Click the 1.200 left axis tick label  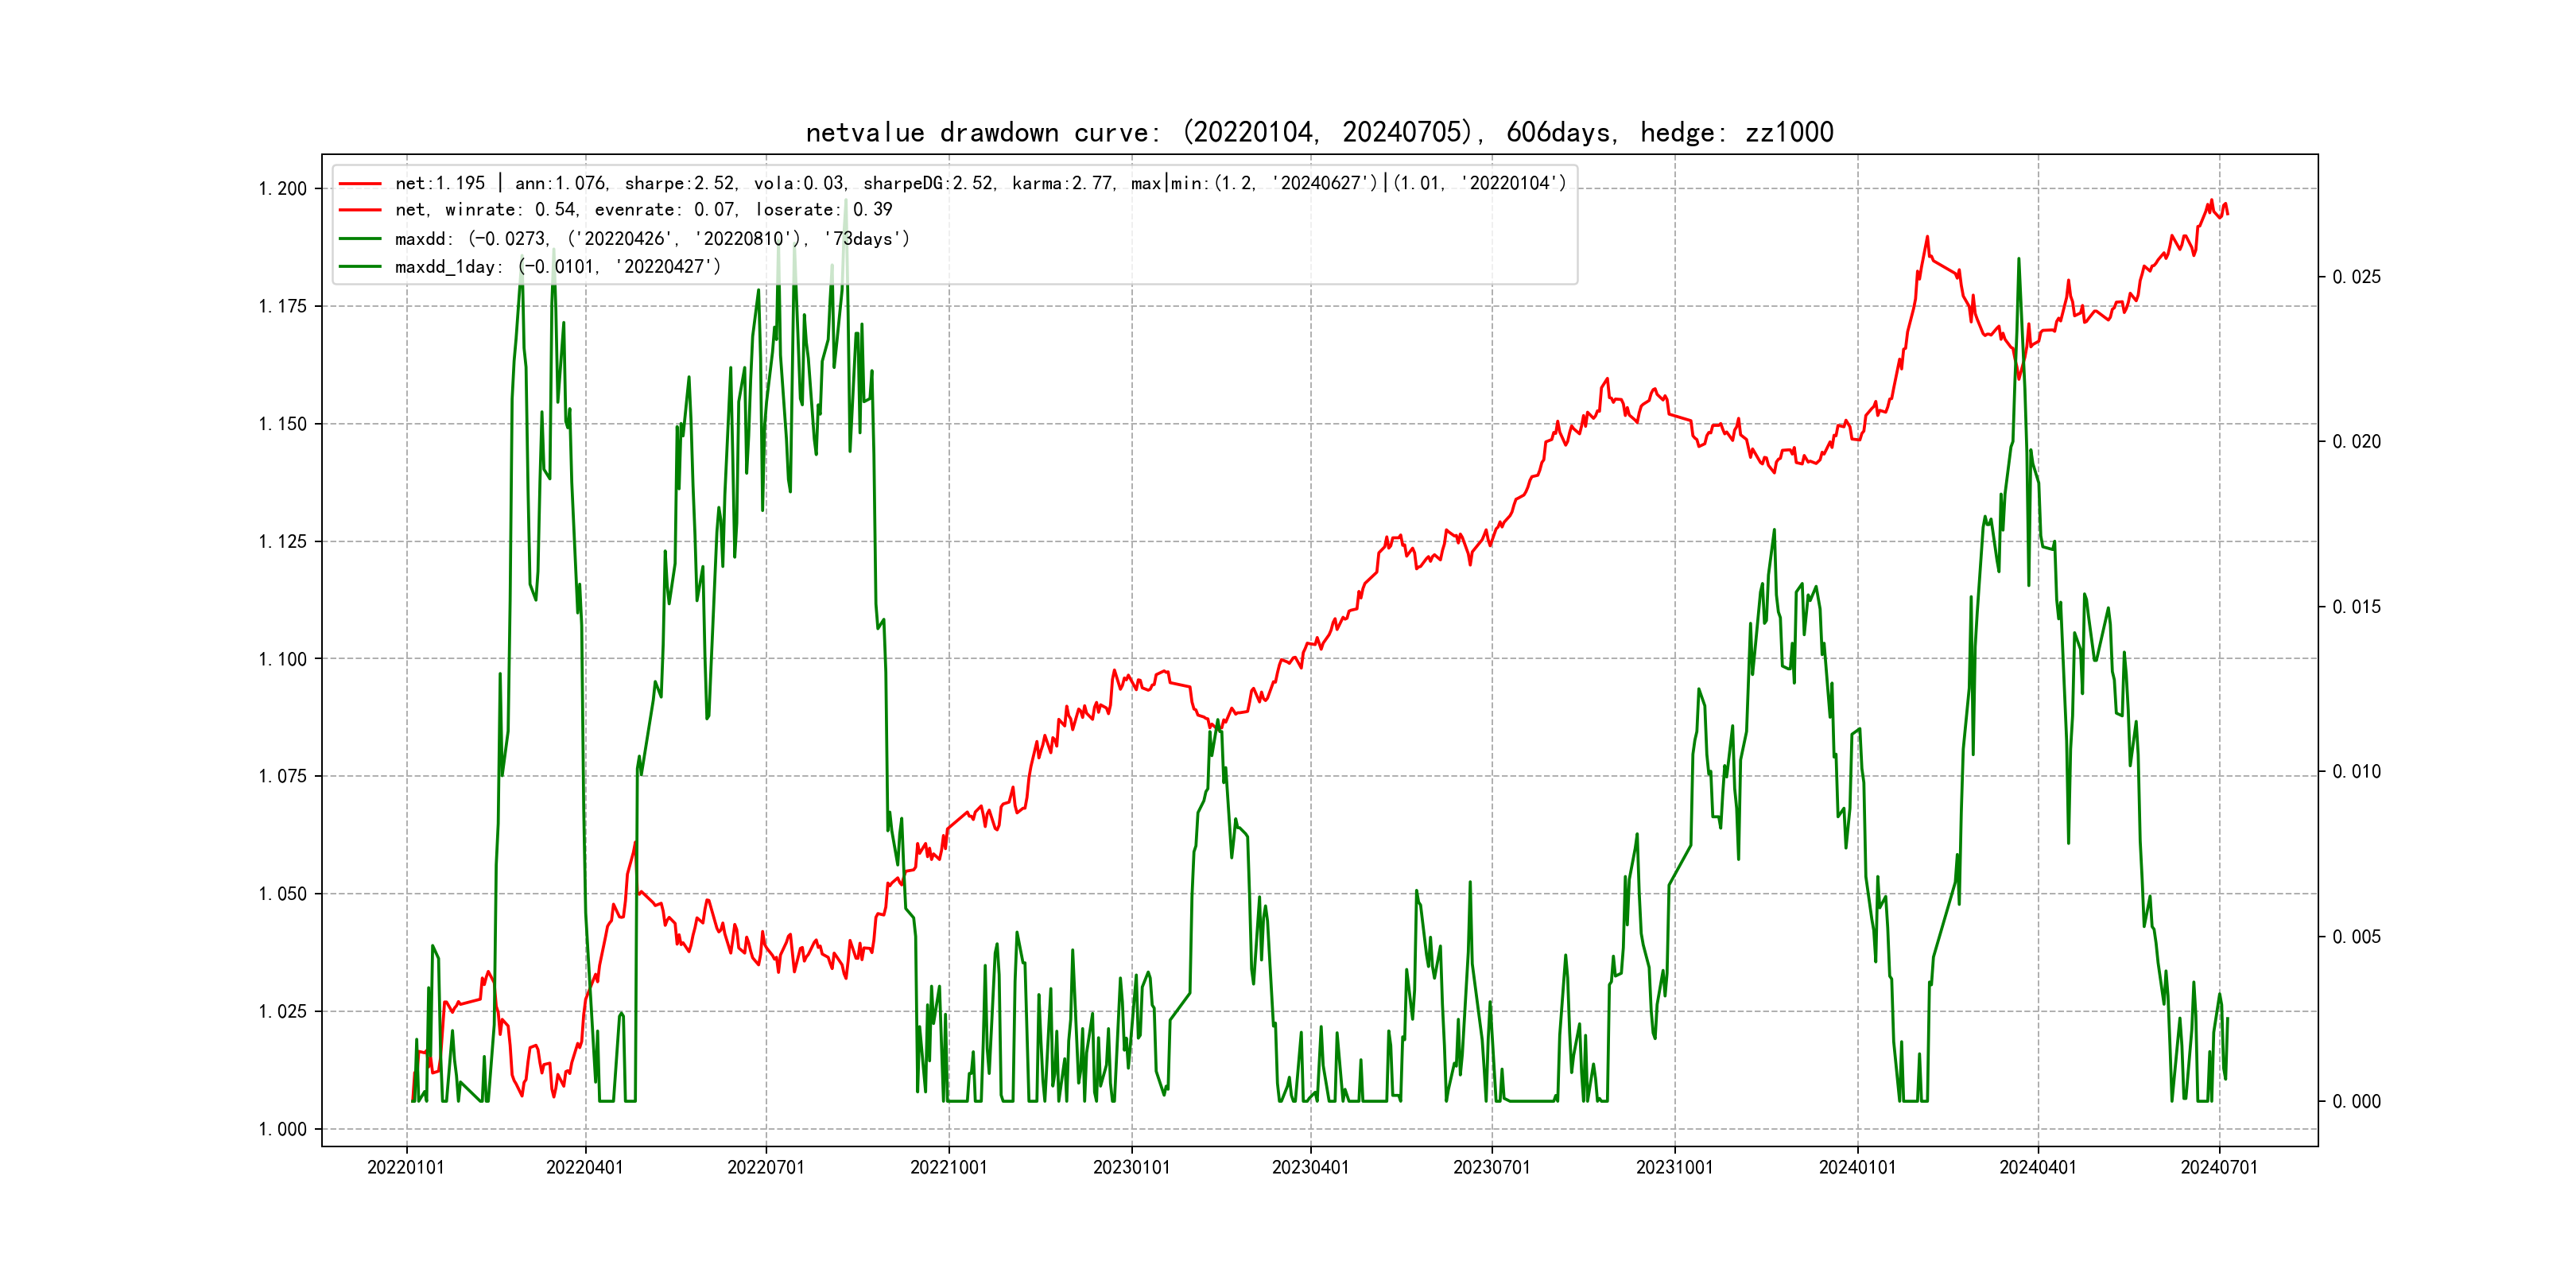point(283,189)
